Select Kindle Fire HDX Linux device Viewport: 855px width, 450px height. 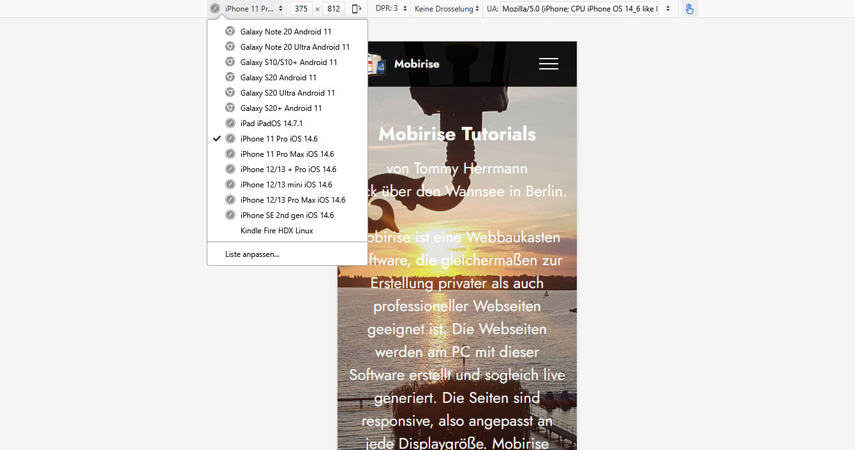coord(276,230)
